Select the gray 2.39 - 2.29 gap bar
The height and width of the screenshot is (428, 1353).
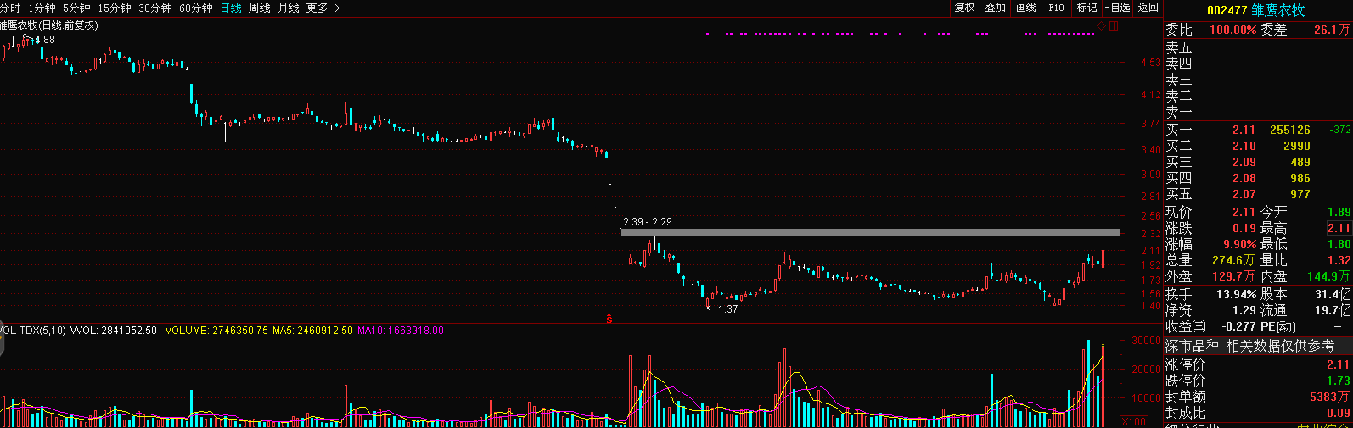[869, 232]
